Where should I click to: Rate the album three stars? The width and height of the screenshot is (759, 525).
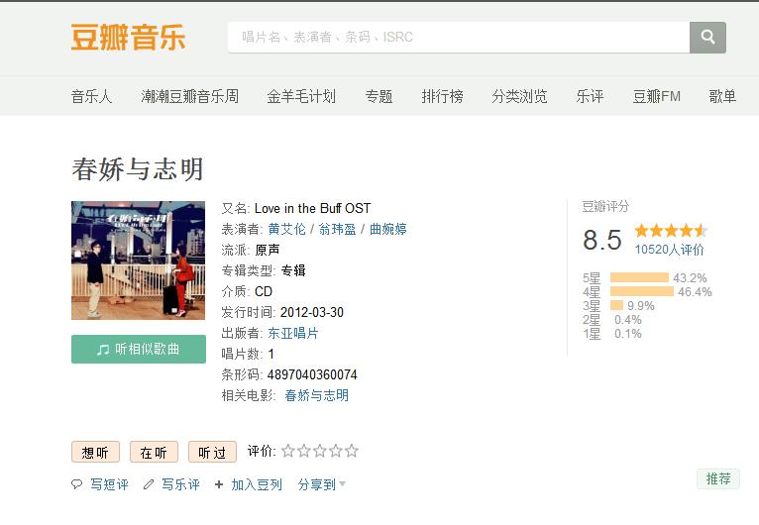click(x=320, y=451)
